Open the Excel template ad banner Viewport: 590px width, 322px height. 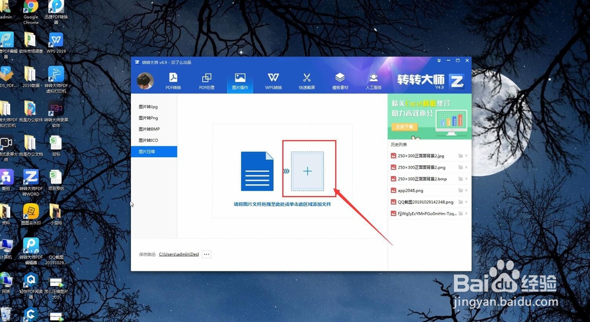[x=430, y=117]
